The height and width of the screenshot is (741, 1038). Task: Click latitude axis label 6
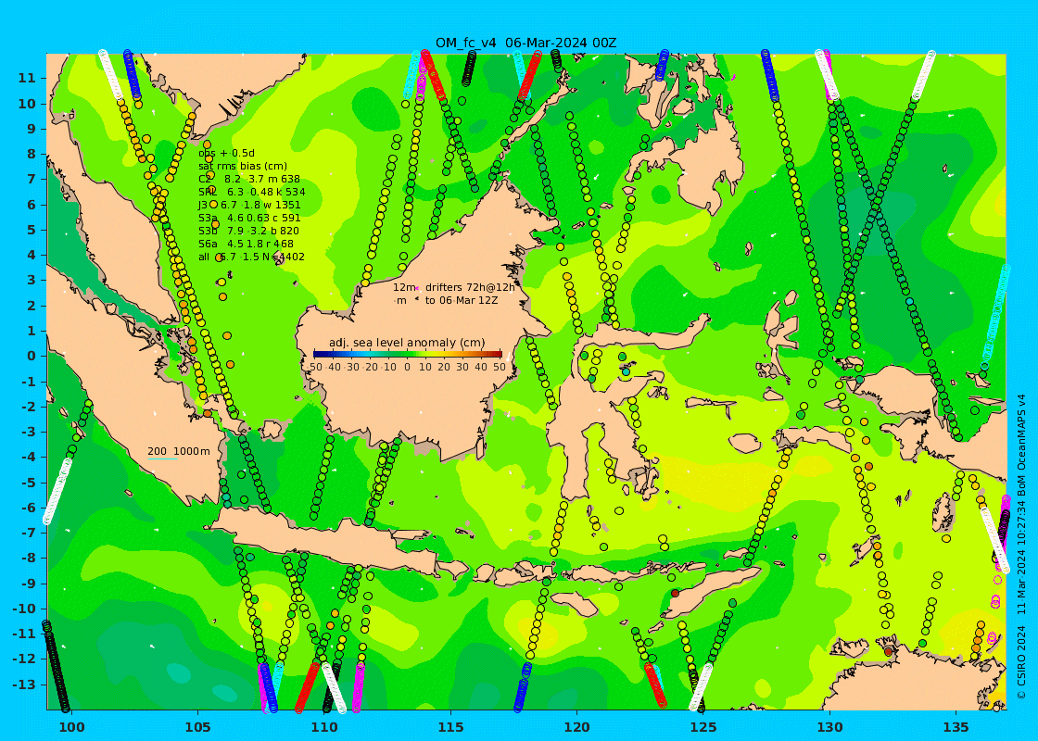[x=32, y=205]
